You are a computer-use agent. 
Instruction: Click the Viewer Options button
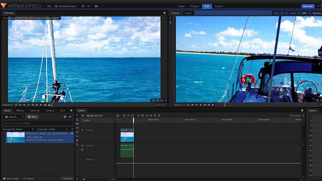pyautogui.click(x=317, y=13)
